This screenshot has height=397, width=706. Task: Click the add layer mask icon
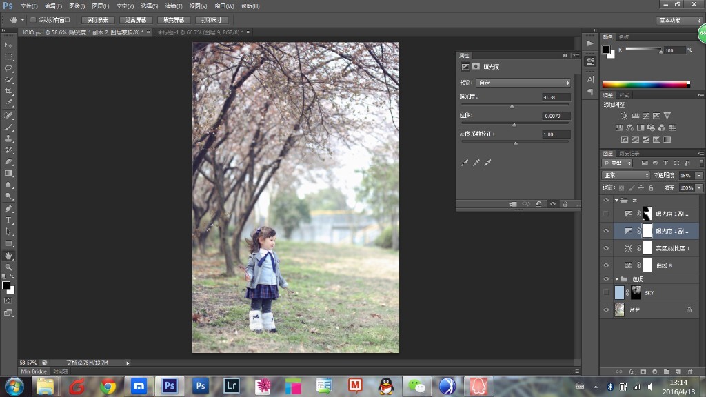pyautogui.click(x=643, y=371)
